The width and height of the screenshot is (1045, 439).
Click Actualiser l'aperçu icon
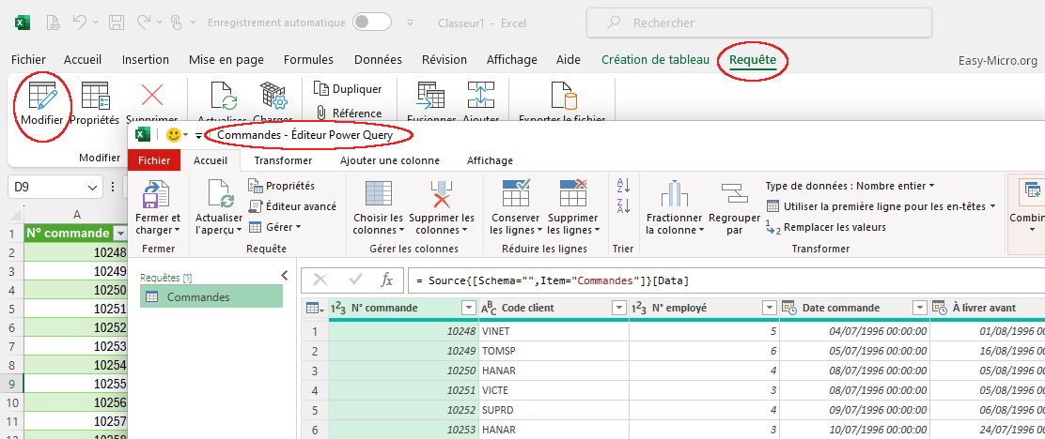[220, 195]
